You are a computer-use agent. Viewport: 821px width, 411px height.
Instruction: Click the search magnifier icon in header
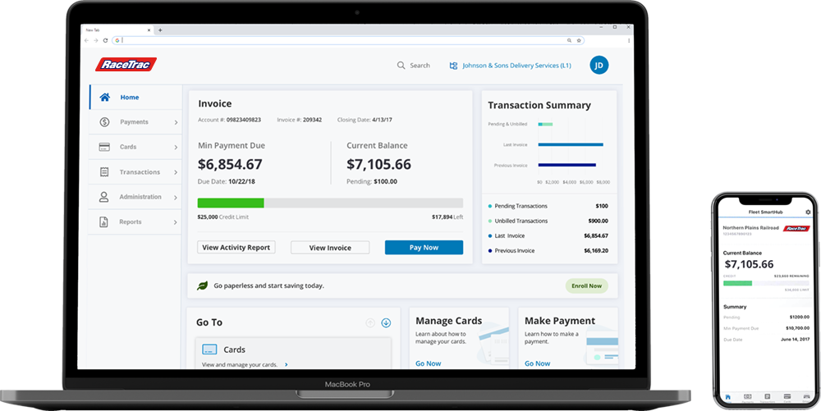pyautogui.click(x=401, y=66)
